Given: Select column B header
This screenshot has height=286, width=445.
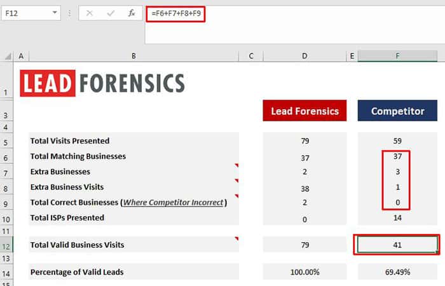Looking at the screenshot, I should [133, 56].
